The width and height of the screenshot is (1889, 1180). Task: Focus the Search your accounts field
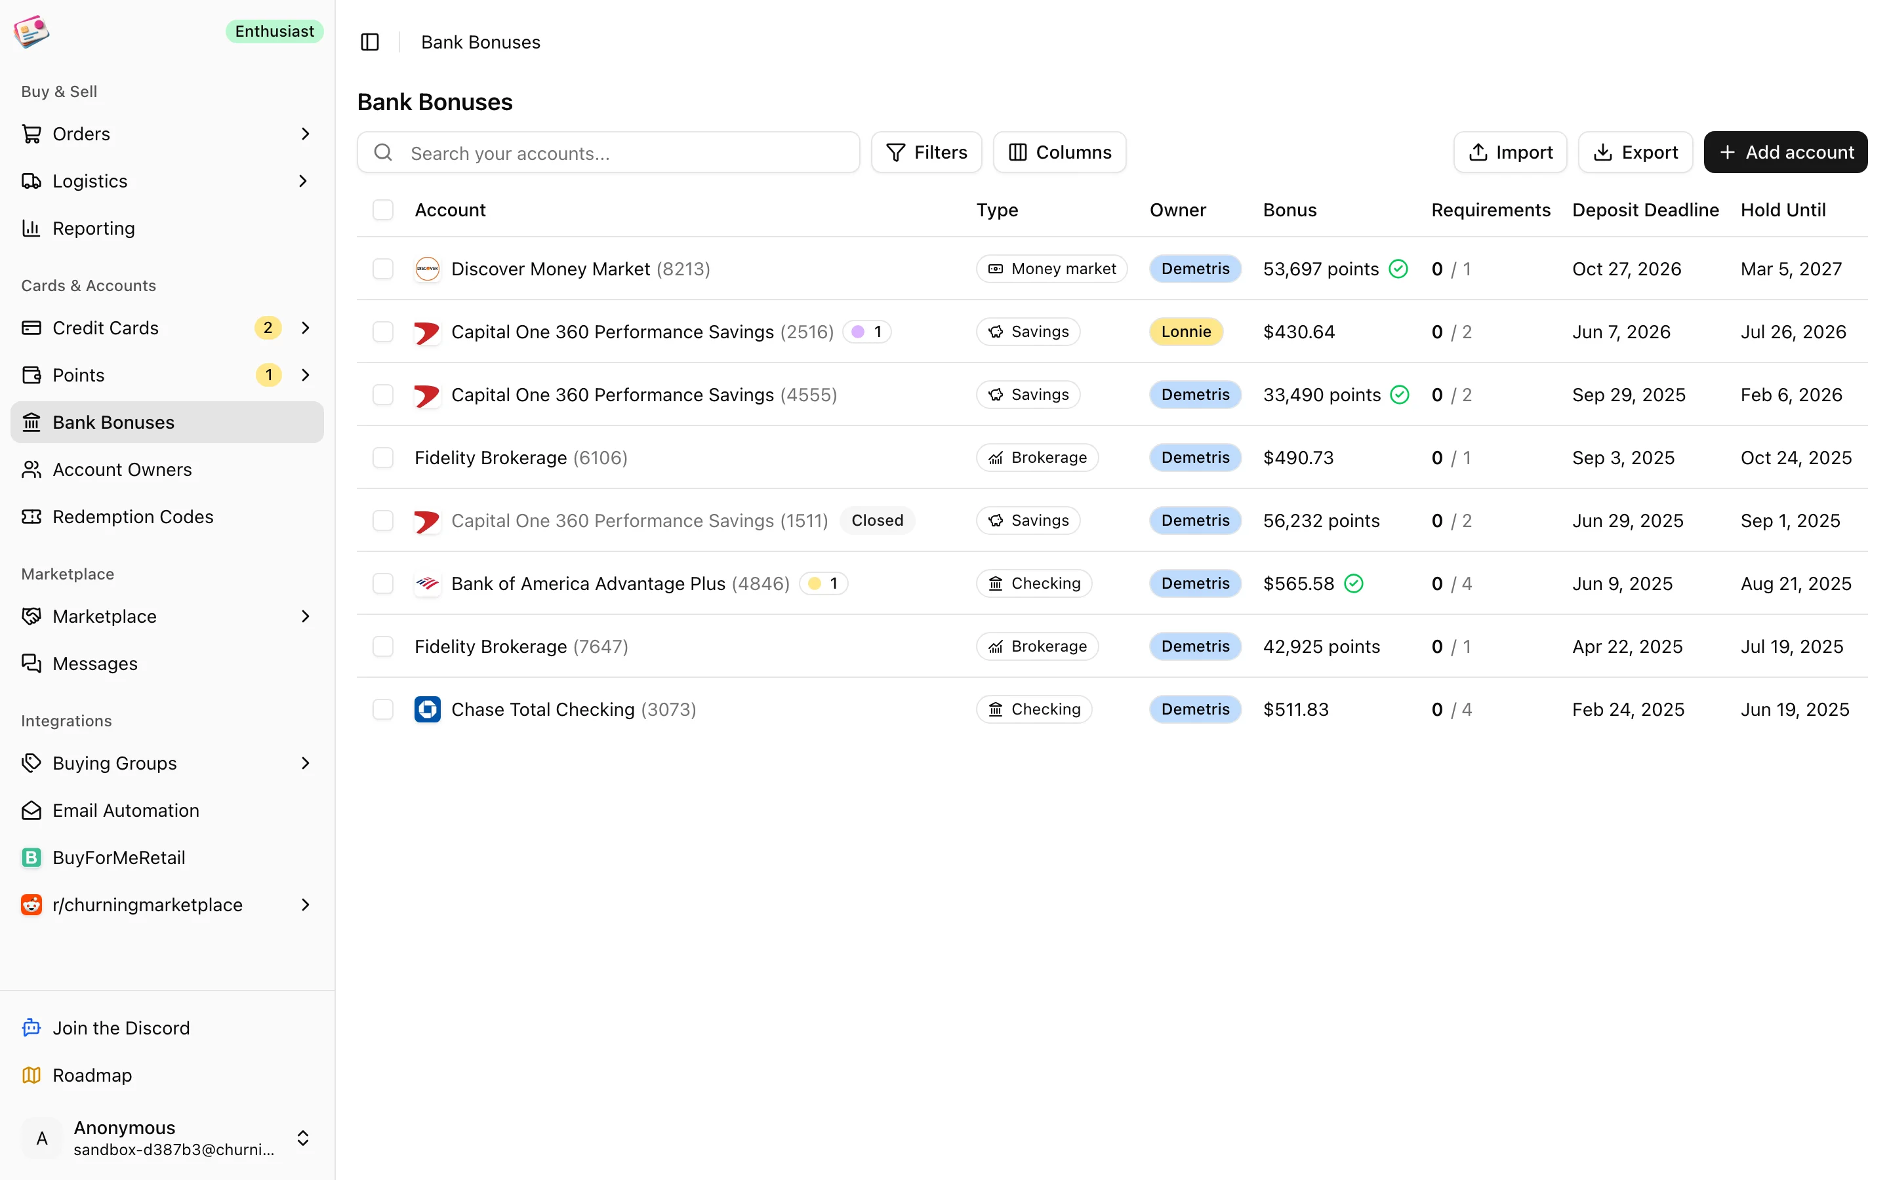(608, 152)
